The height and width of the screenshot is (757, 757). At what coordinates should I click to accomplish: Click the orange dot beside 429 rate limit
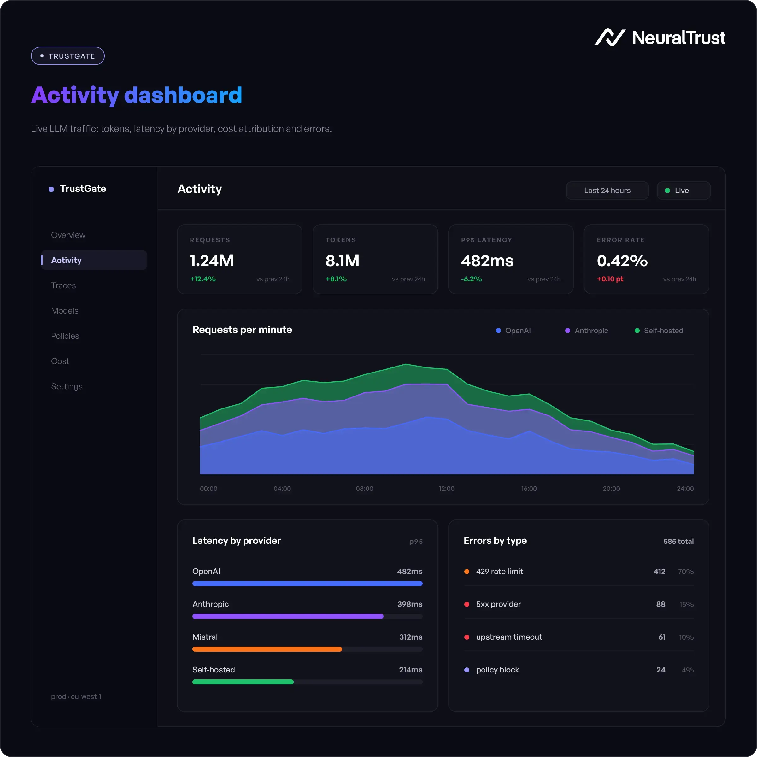[x=467, y=572]
